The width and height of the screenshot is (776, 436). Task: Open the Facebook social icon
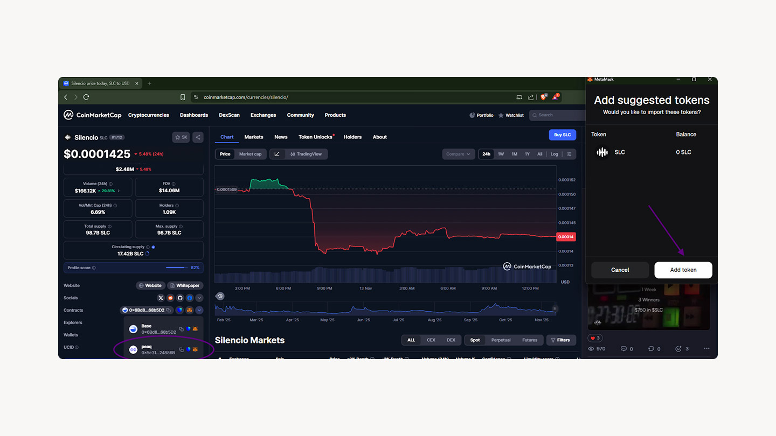[190, 298]
